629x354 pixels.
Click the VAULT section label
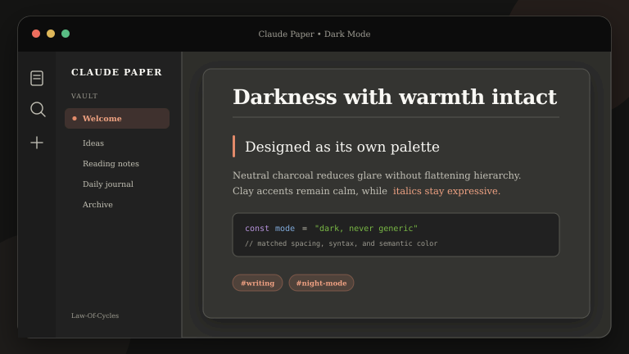(84, 96)
